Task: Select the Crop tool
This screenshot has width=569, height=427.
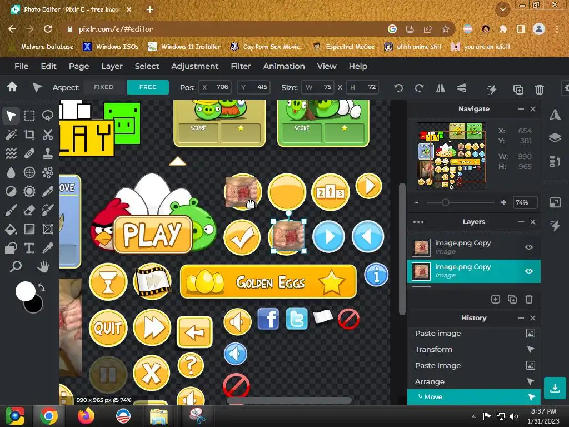Action: click(x=29, y=135)
